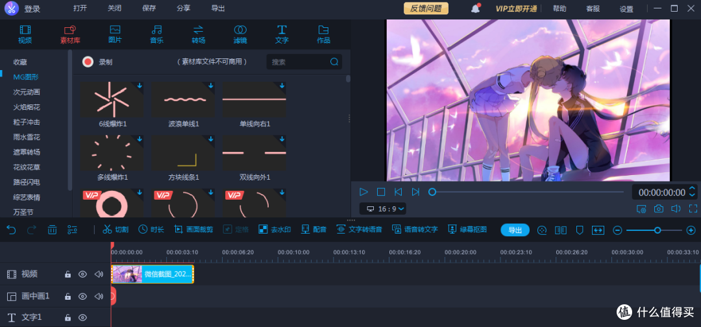Increase the timecode with up stepper

692,189
